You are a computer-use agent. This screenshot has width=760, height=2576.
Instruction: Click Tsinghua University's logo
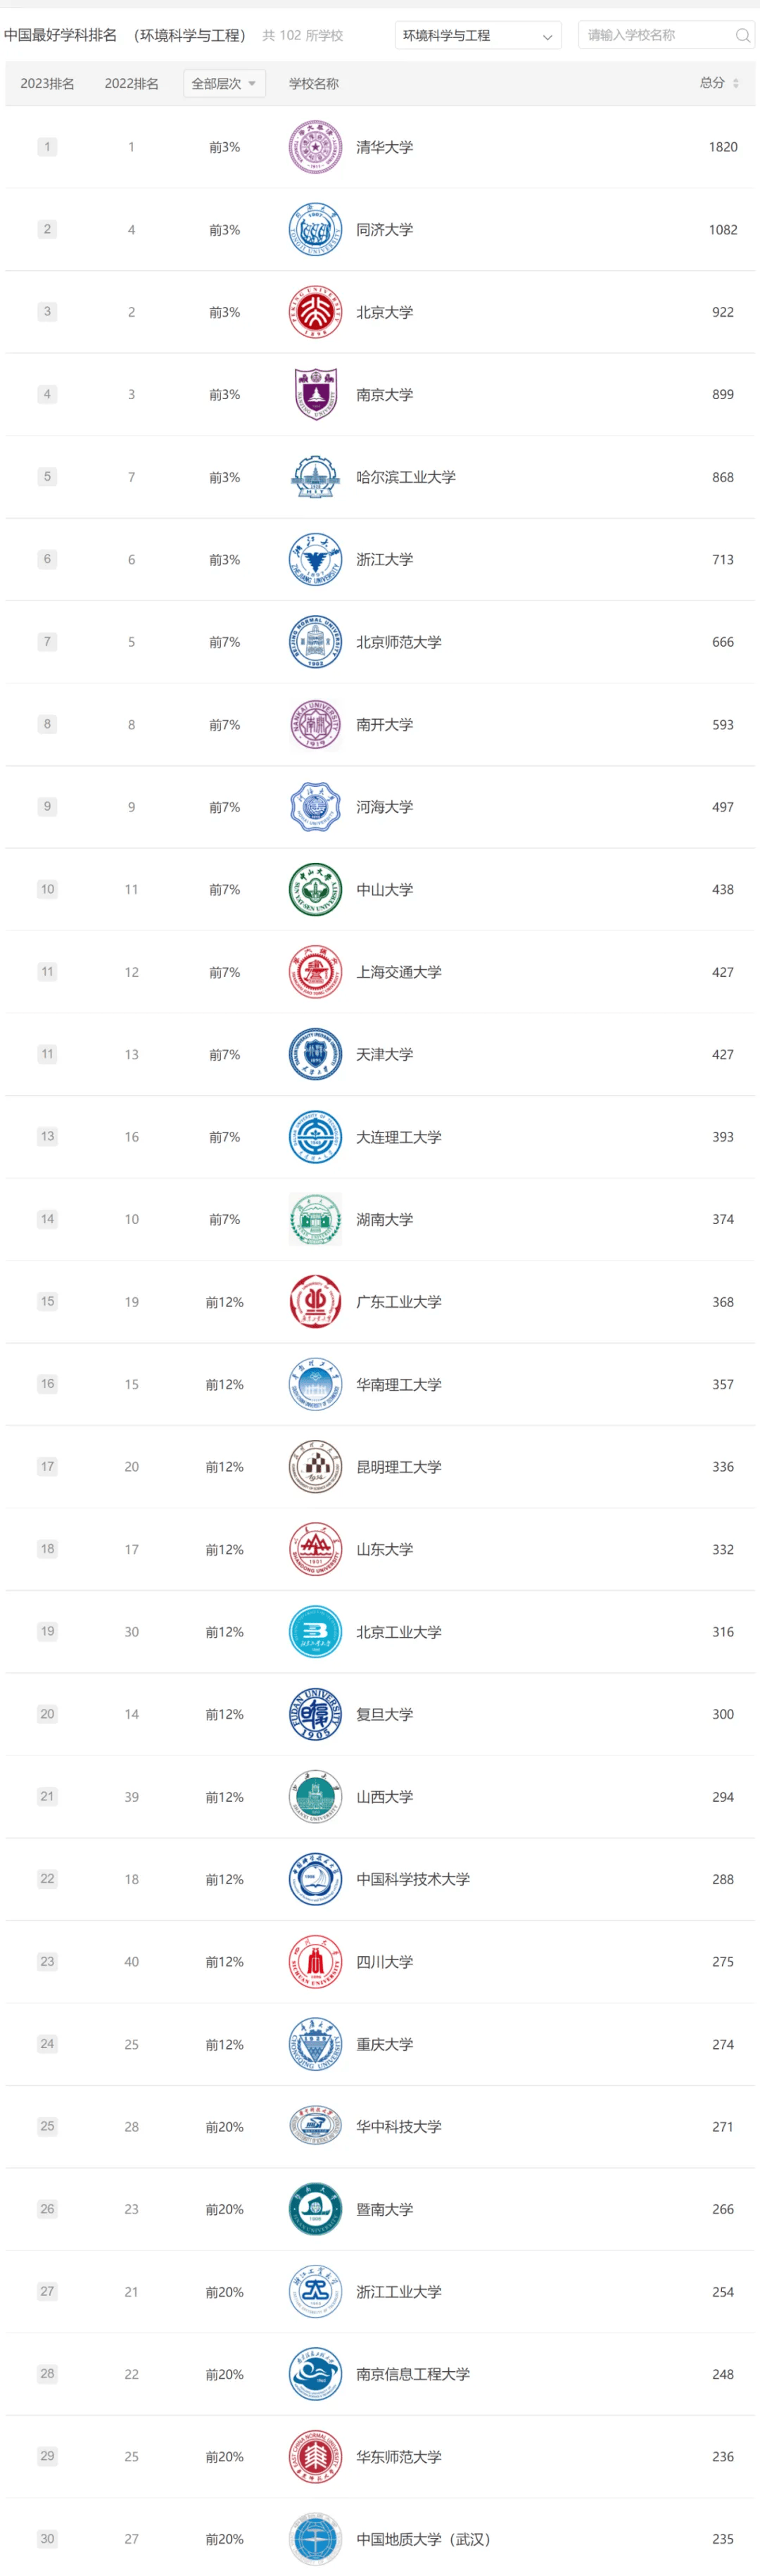[x=315, y=147]
